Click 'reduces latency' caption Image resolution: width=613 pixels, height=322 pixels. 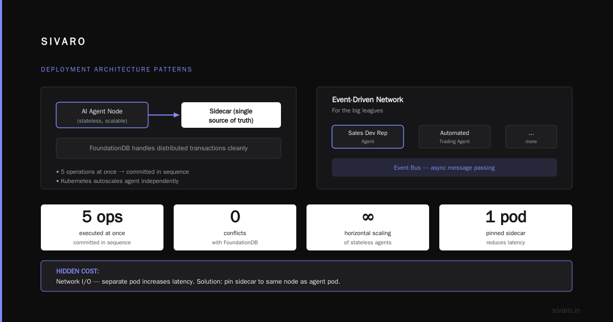coord(506,242)
